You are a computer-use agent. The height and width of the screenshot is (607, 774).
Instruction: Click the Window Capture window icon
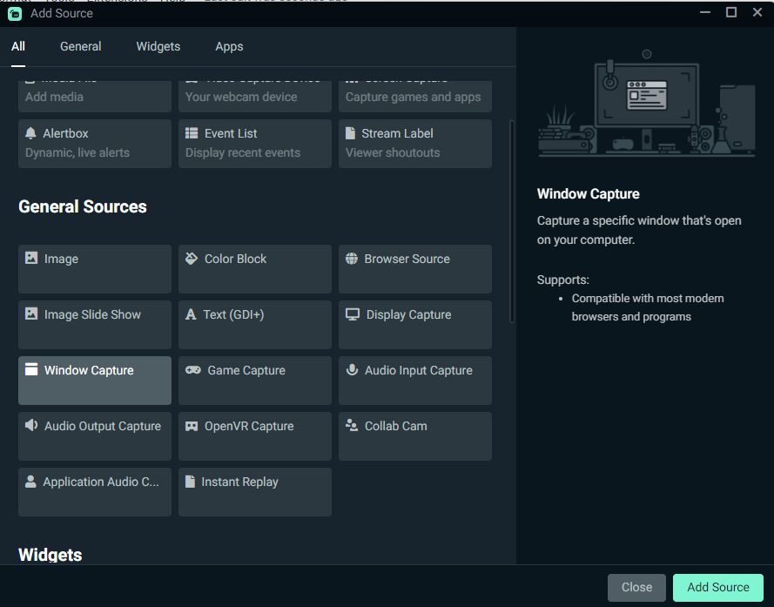point(31,369)
